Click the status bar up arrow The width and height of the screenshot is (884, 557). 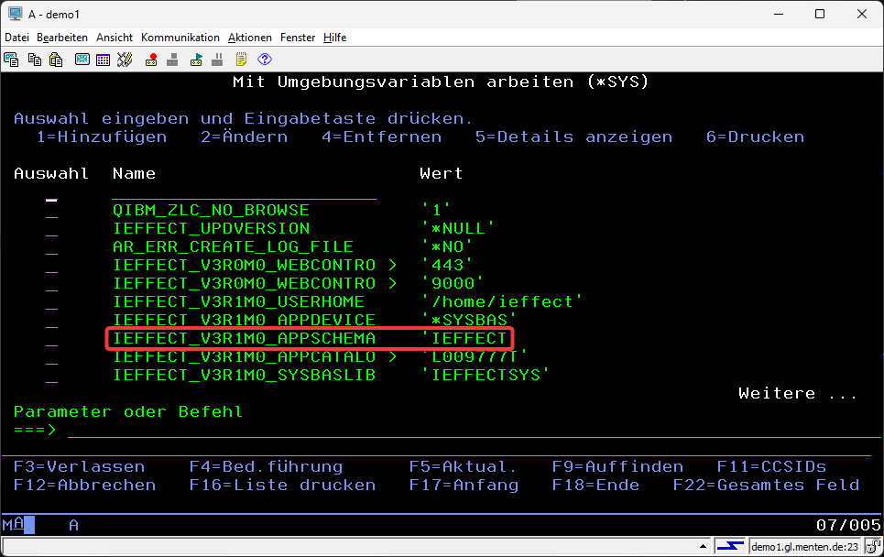[x=701, y=547]
